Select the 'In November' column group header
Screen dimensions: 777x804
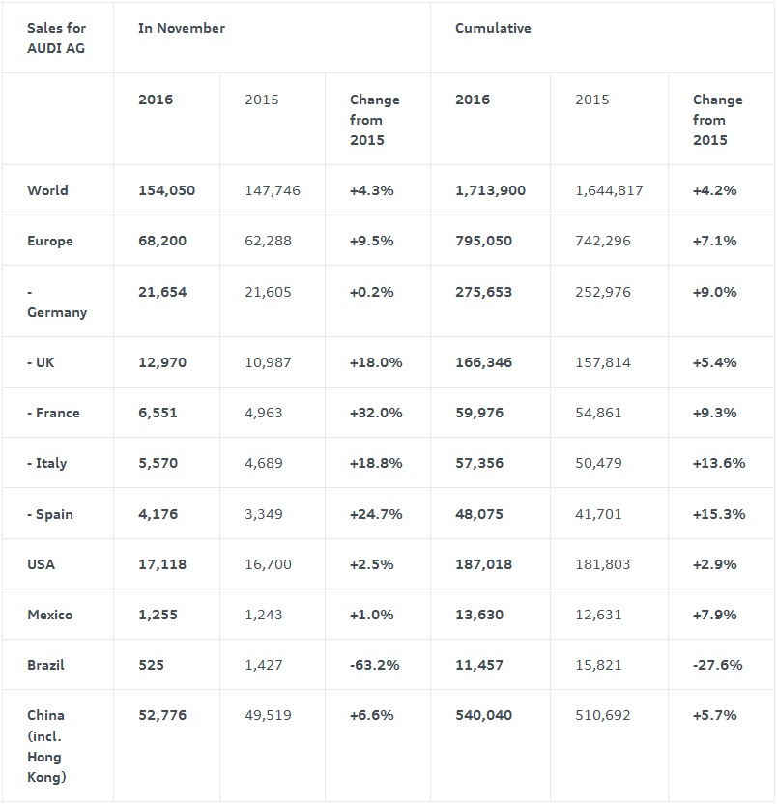point(182,28)
